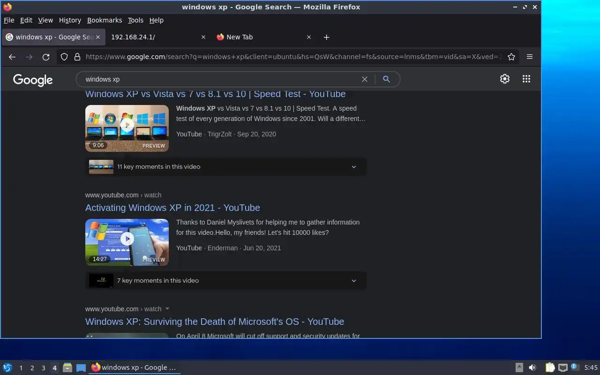Open the Windows XP vs Vista speed test link
This screenshot has height=375, width=600.
point(216,94)
